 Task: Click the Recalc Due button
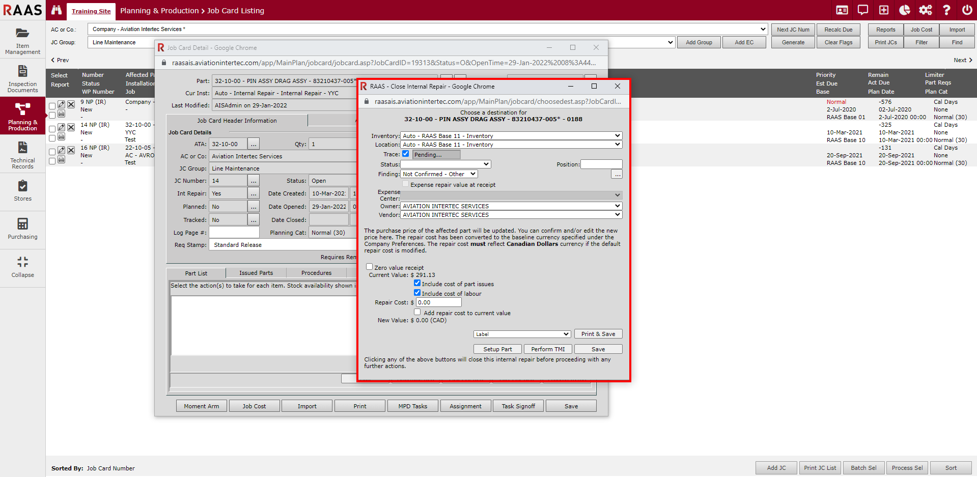click(x=838, y=30)
